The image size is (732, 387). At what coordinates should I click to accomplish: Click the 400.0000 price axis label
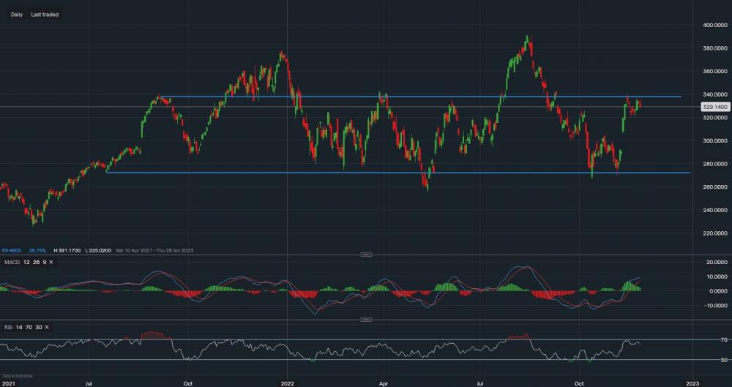pyautogui.click(x=714, y=25)
